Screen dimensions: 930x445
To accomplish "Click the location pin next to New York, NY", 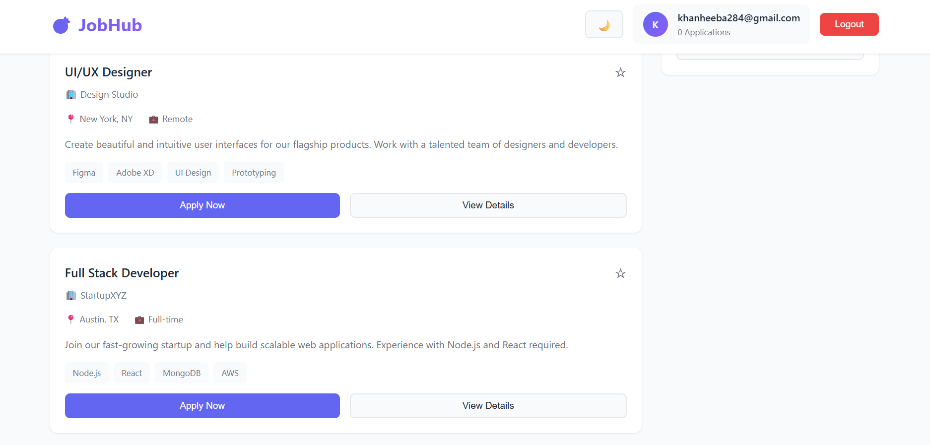I will click(x=70, y=119).
